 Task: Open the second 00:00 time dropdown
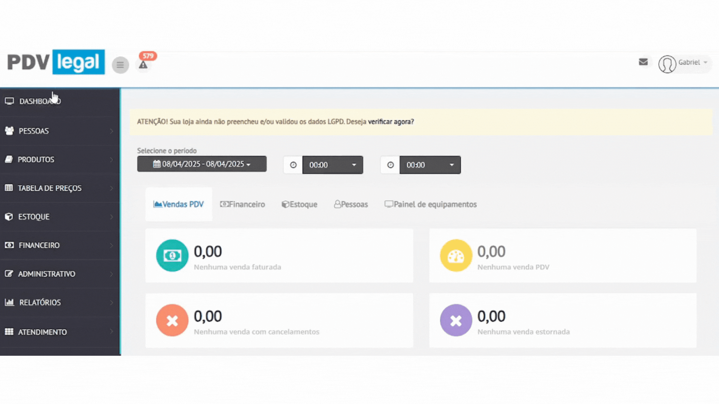coord(430,165)
